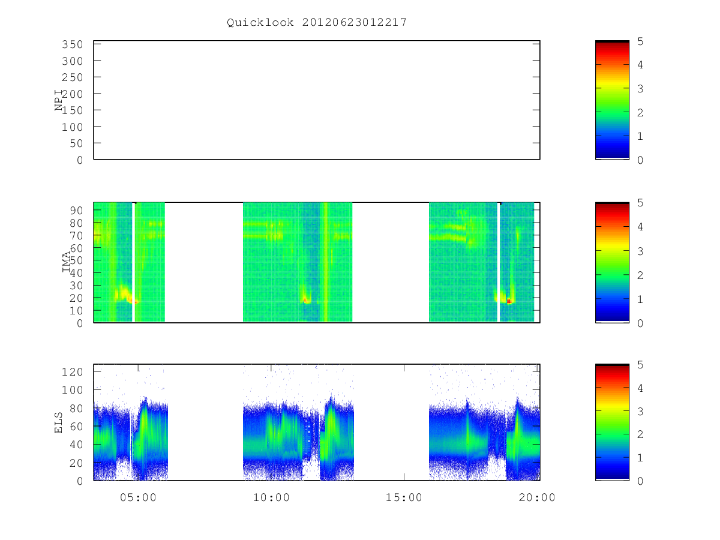This screenshot has width=720, height=540.
Task: Click the 30 tick on IMA axis
Action: coord(77,285)
